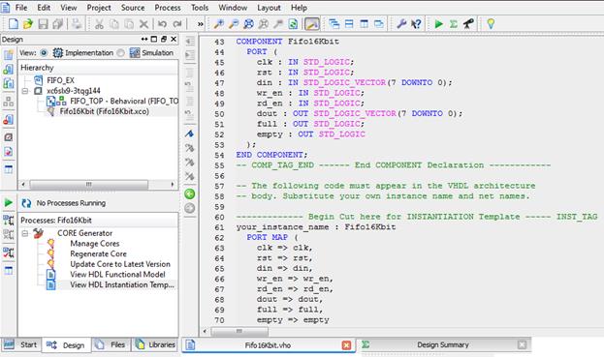Click Update Core to Latest Version
This screenshot has width=604, height=357.
tap(120, 264)
